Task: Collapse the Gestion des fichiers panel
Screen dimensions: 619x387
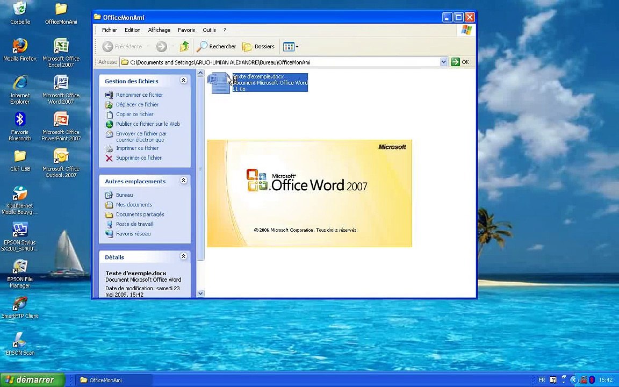Action: (x=183, y=80)
